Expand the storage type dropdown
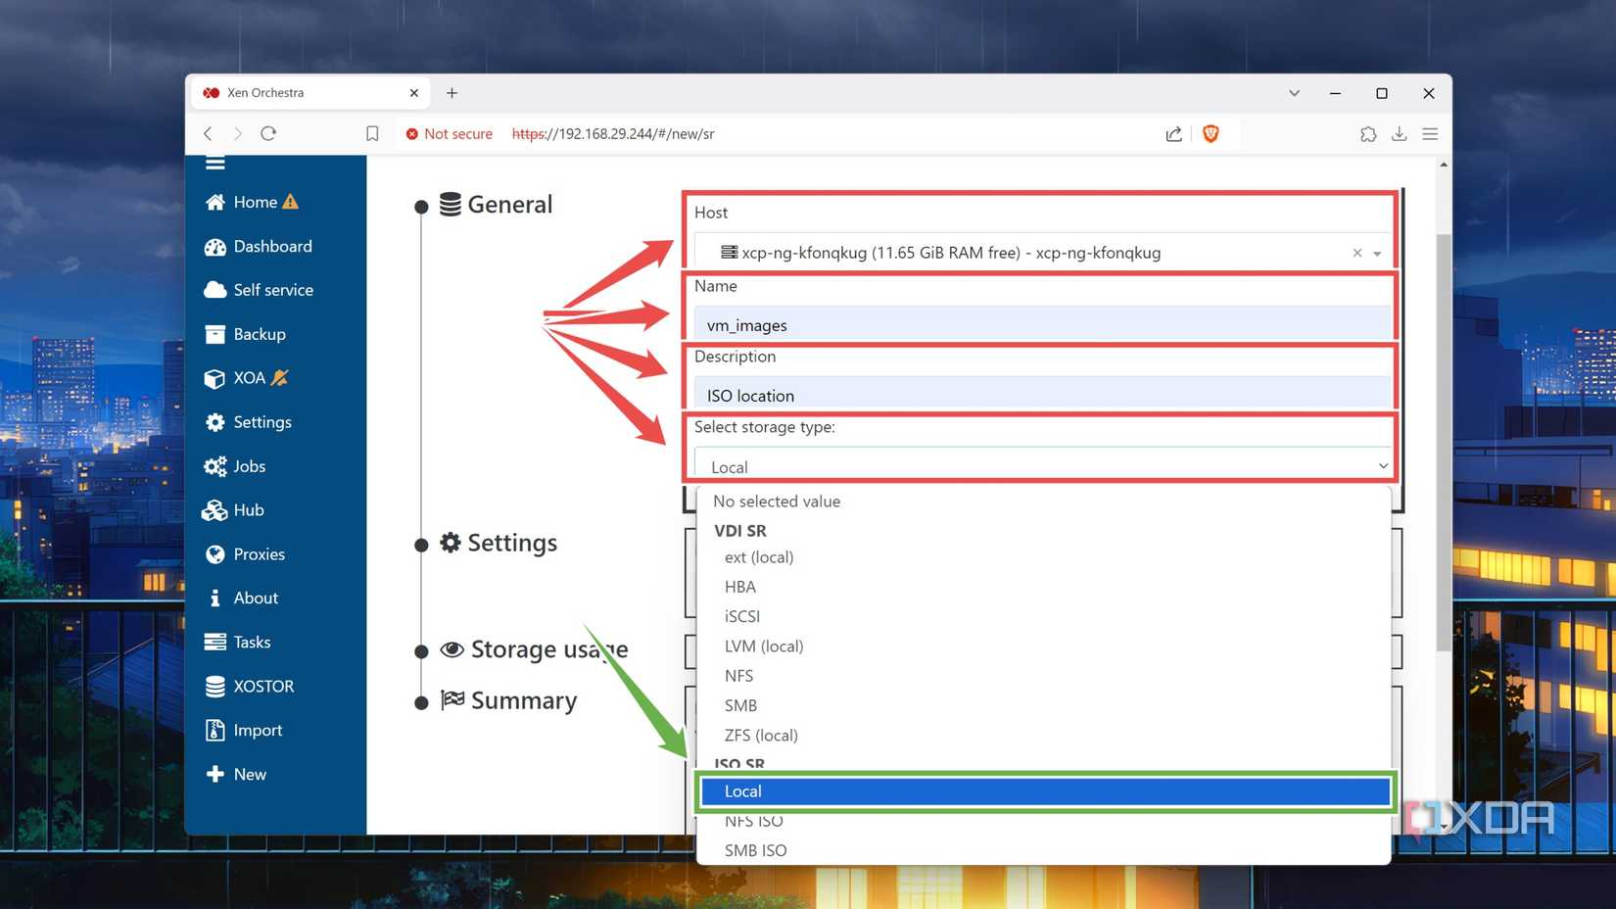Image resolution: width=1616 pixels, height=909 pixels. [1382, 465]
